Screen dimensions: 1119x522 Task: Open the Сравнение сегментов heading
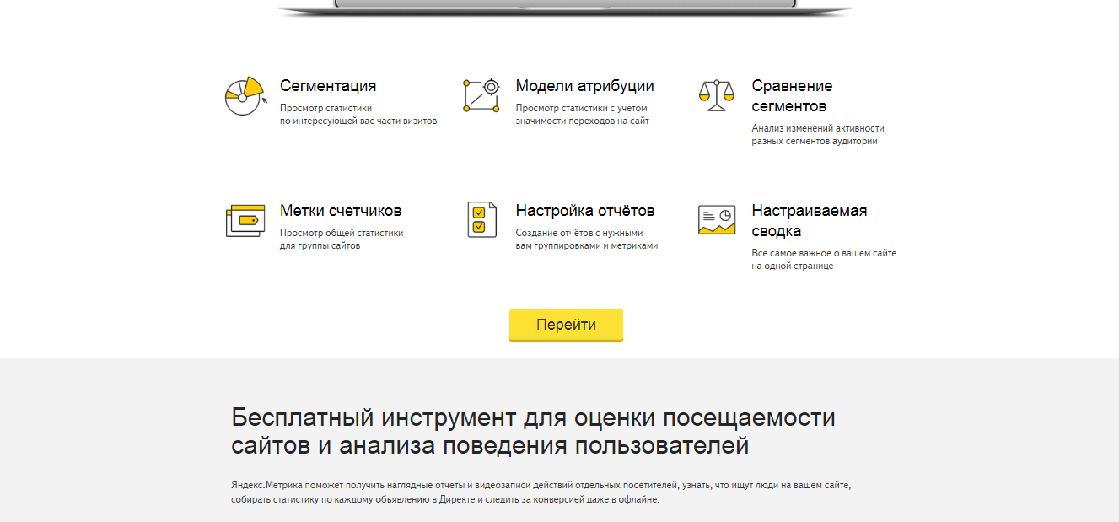(x=791, y=96)
